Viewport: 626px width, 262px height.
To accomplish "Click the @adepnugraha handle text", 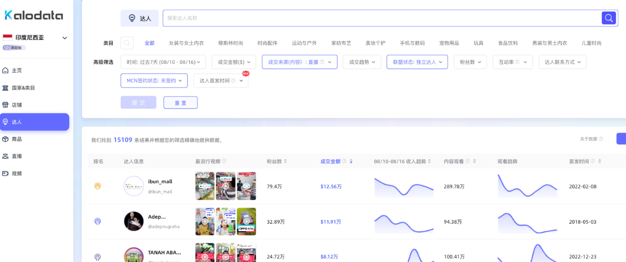I will tap(164, 226).
